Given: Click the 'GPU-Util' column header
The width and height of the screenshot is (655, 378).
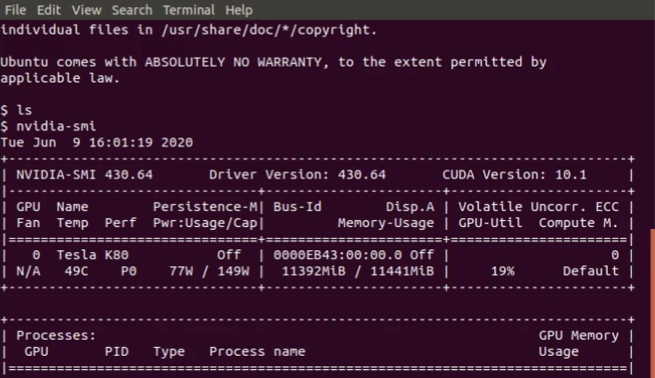Looking at the screenshot, I should 491,223.
